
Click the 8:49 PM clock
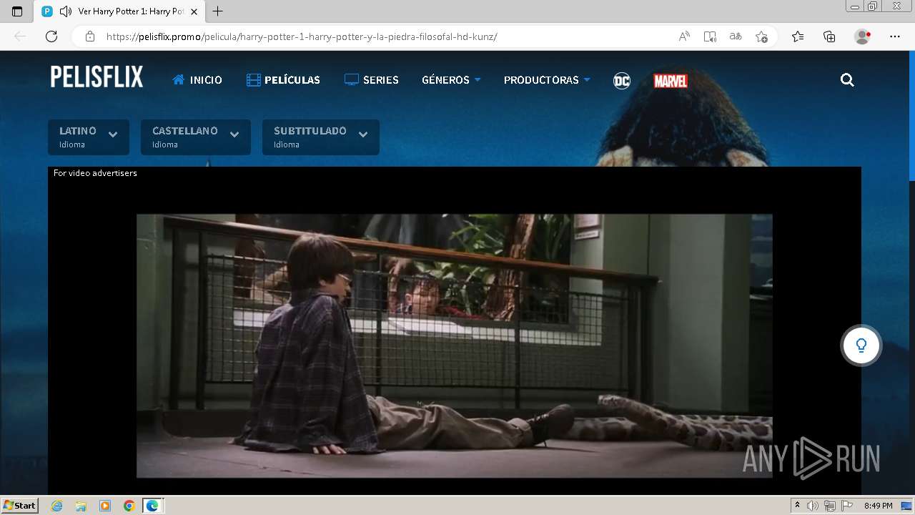tap(878, 506)
